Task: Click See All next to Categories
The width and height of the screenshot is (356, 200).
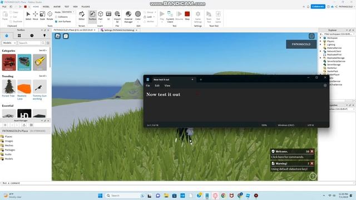Action: pos(43,51)
